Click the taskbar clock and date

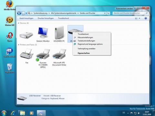pos(147,113)
